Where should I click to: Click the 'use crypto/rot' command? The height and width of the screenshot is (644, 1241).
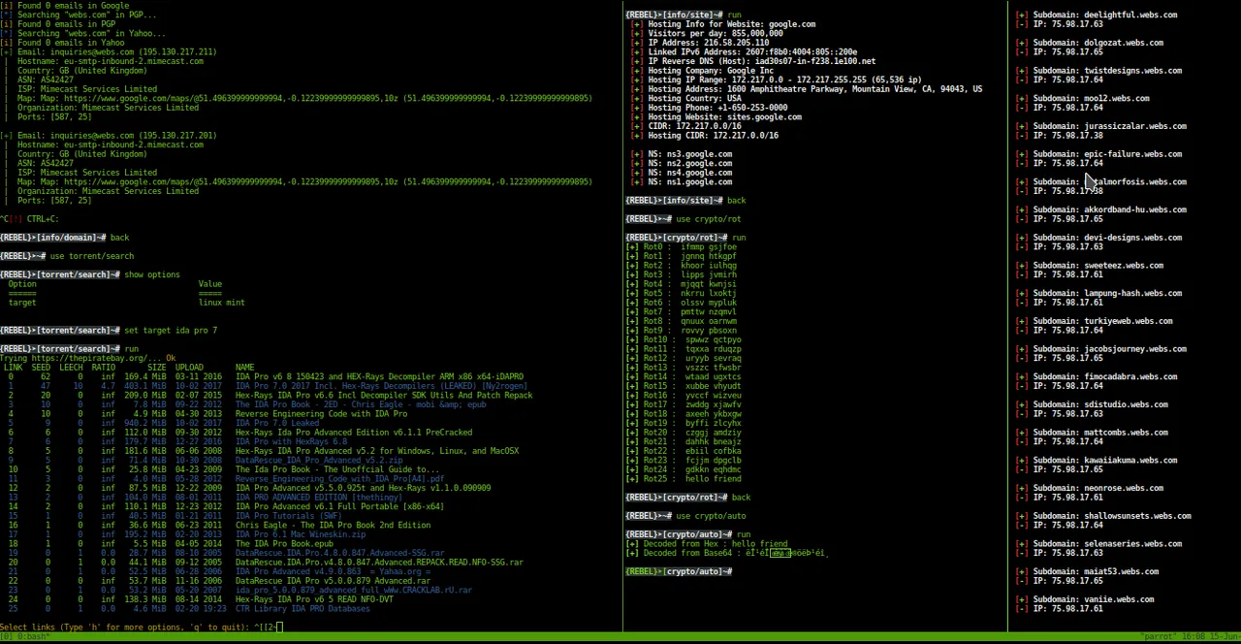click(708, 219)
